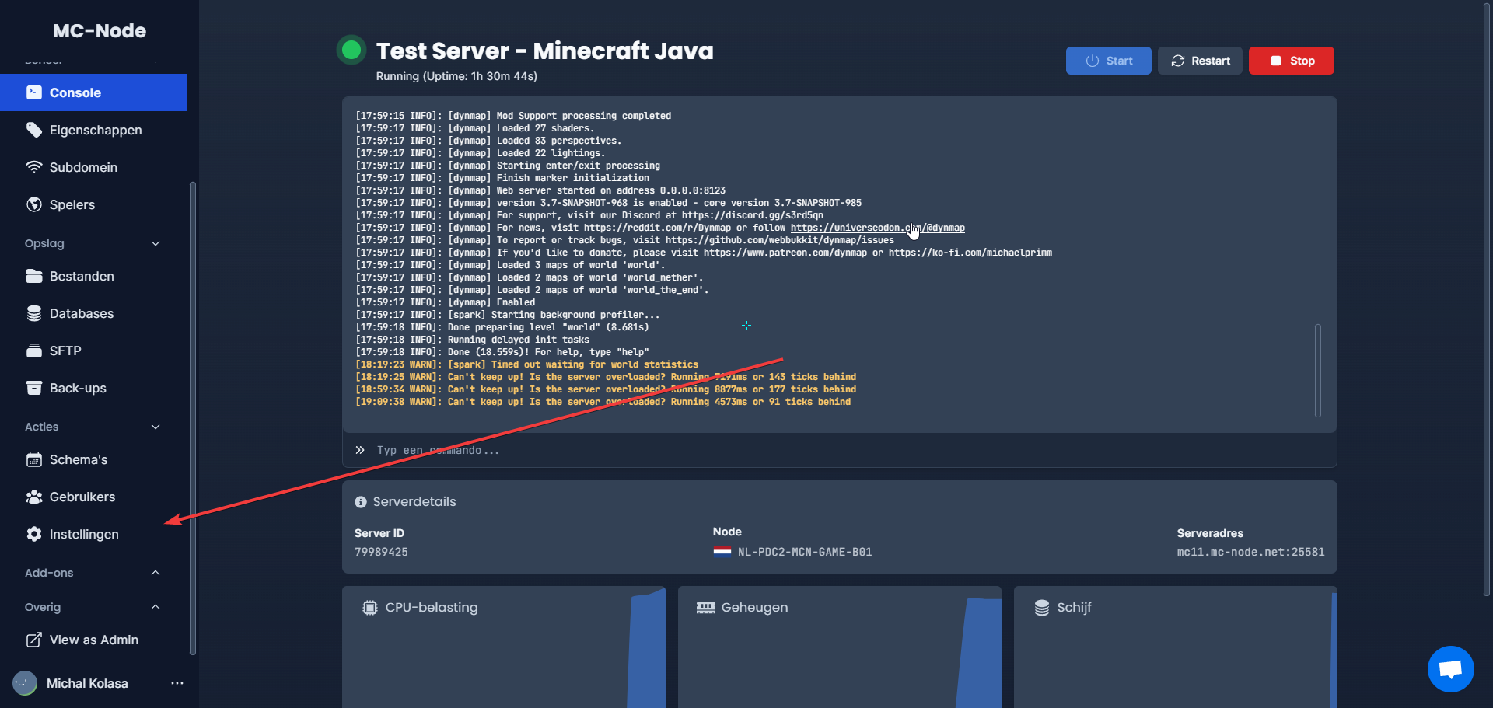The height and width of the screenshot is (708, 1493).
Task: Select node name NL-PDC2-MCN-GAME-B01
Action: [x=805, y=552]
